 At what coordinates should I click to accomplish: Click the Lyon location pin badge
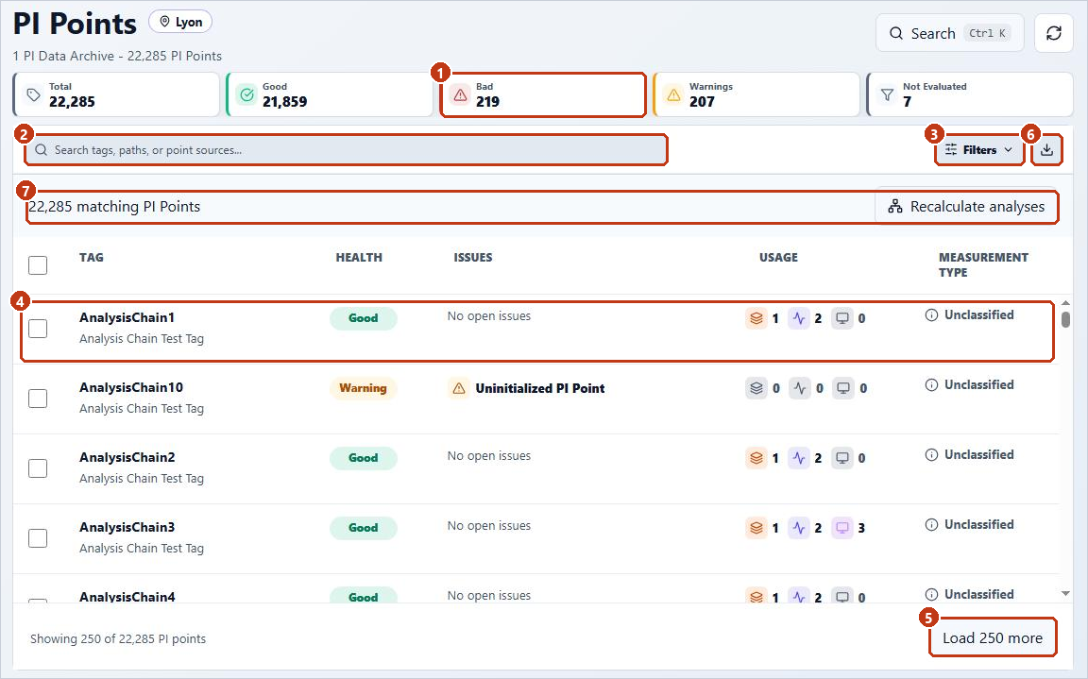(x=180, y=23)
